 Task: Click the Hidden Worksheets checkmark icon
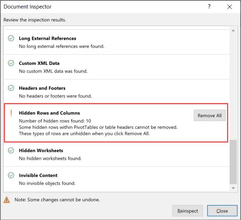(x=11, y=150)
